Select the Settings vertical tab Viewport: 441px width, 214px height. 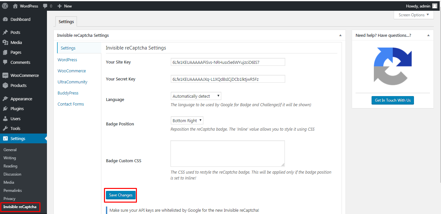[79, 48]
